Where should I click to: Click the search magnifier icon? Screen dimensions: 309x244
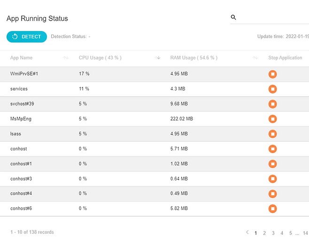click(x=233, y=17)
